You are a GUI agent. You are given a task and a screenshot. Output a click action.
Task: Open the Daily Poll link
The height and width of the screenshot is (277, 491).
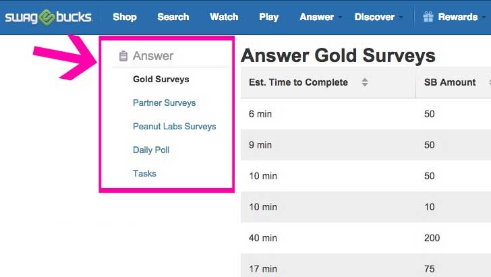(x=151, y=150)
